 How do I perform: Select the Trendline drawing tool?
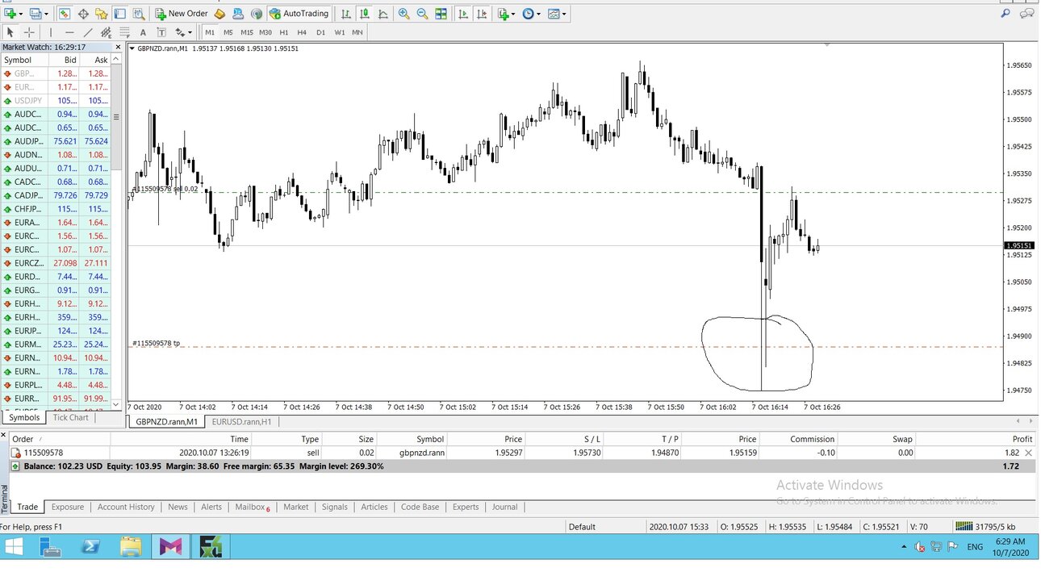coord(88,32)
